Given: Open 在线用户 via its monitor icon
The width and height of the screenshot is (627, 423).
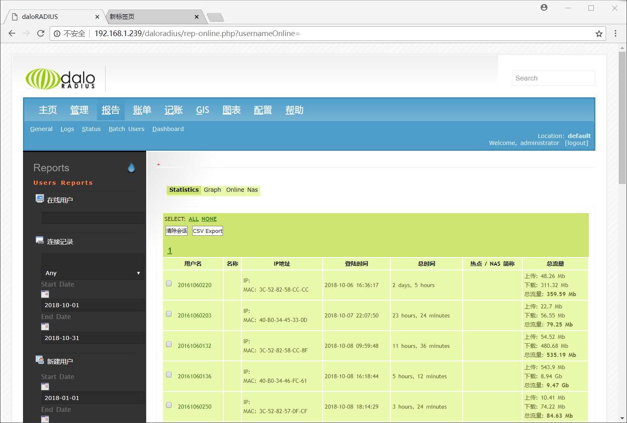Looking at the screenshot, I should coord(39,198).
